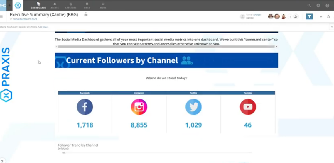Click the YouTube follower count 46
This screenshot has width=334, height=163.
pos(248,125)
